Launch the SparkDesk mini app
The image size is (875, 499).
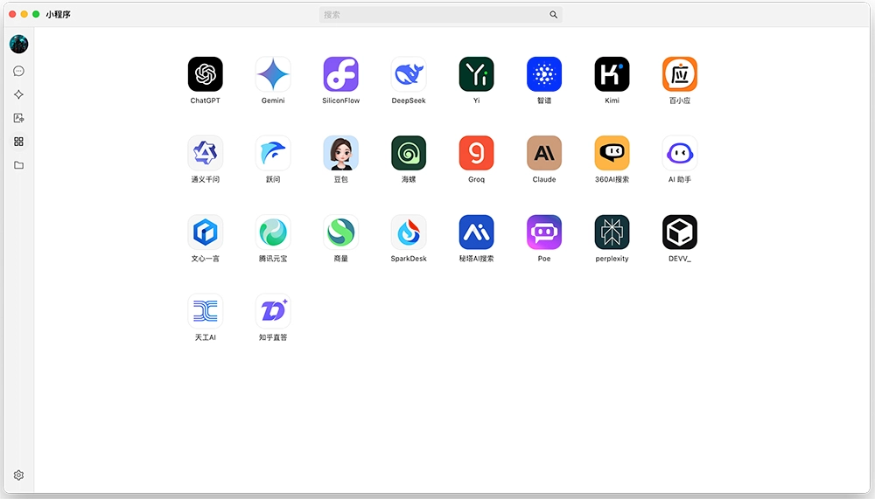click(409, 232)
